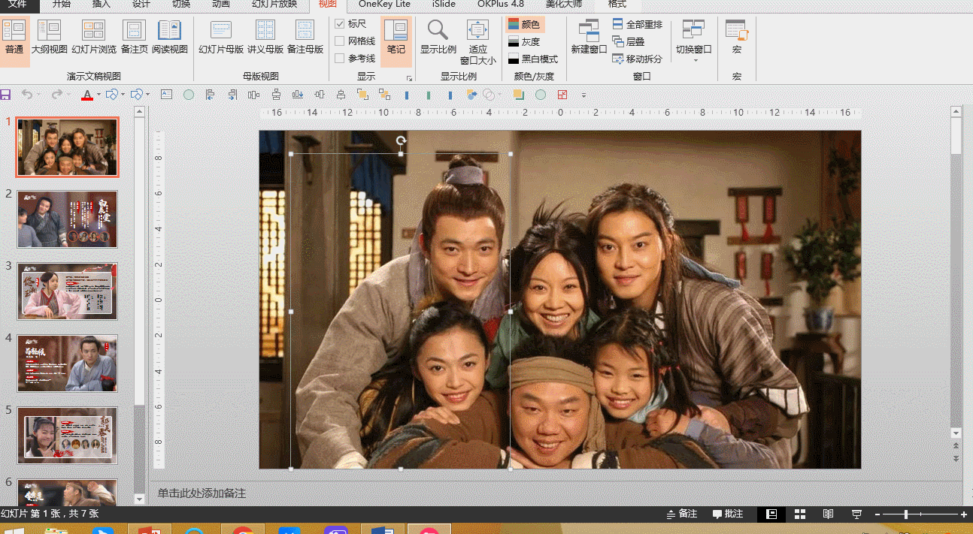Click Align Right in the quick toolbar
973x534 pixels.
(x=232, y=95)
